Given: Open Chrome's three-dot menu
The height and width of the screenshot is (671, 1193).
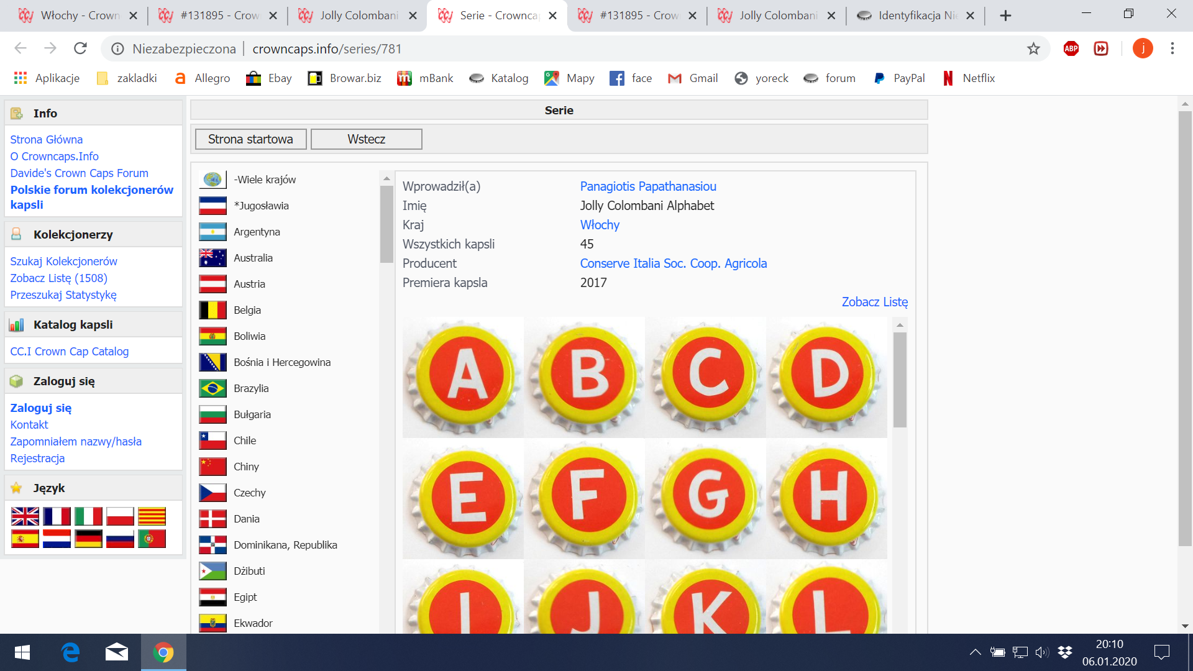Looking at the screenshot, I should click(x=1172, y=48).
